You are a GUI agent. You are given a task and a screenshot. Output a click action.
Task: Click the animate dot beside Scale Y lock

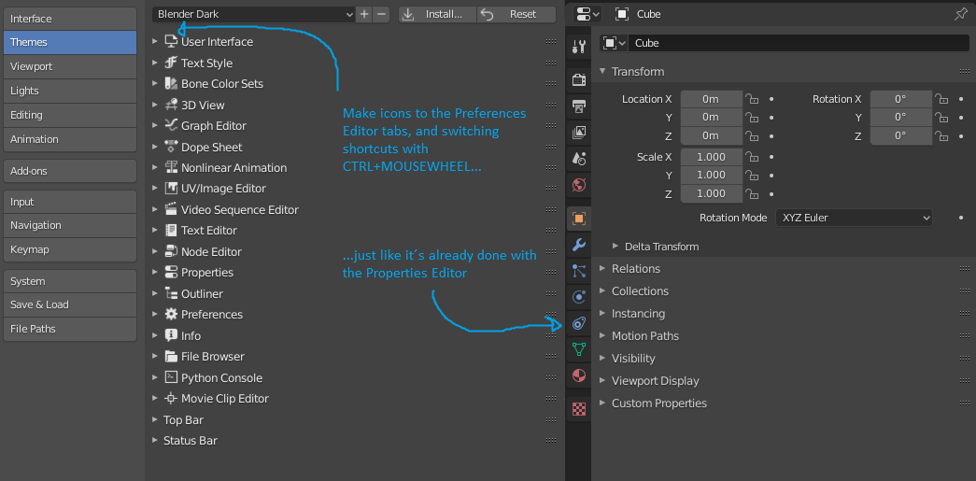[x=771, y=175]
